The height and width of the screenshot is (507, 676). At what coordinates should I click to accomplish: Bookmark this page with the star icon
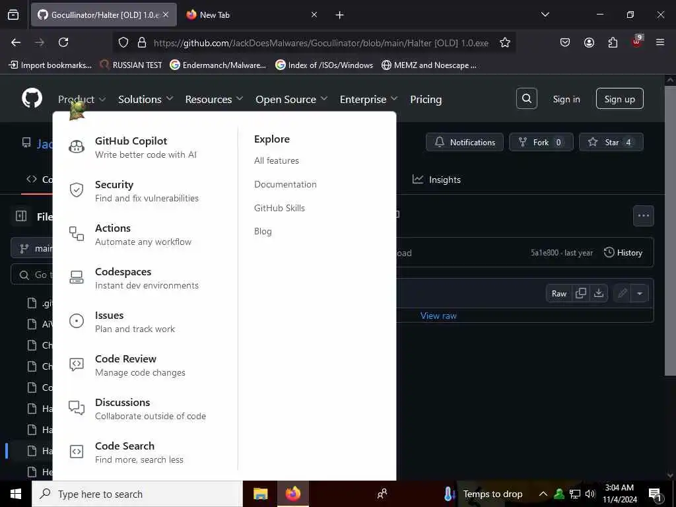[x=505, y=42]
